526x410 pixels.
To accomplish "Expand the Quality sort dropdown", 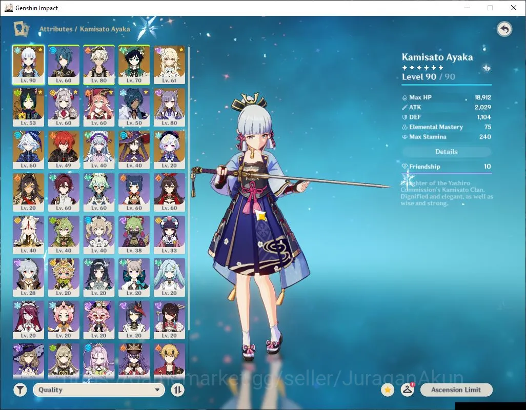I will coord(99,390).
